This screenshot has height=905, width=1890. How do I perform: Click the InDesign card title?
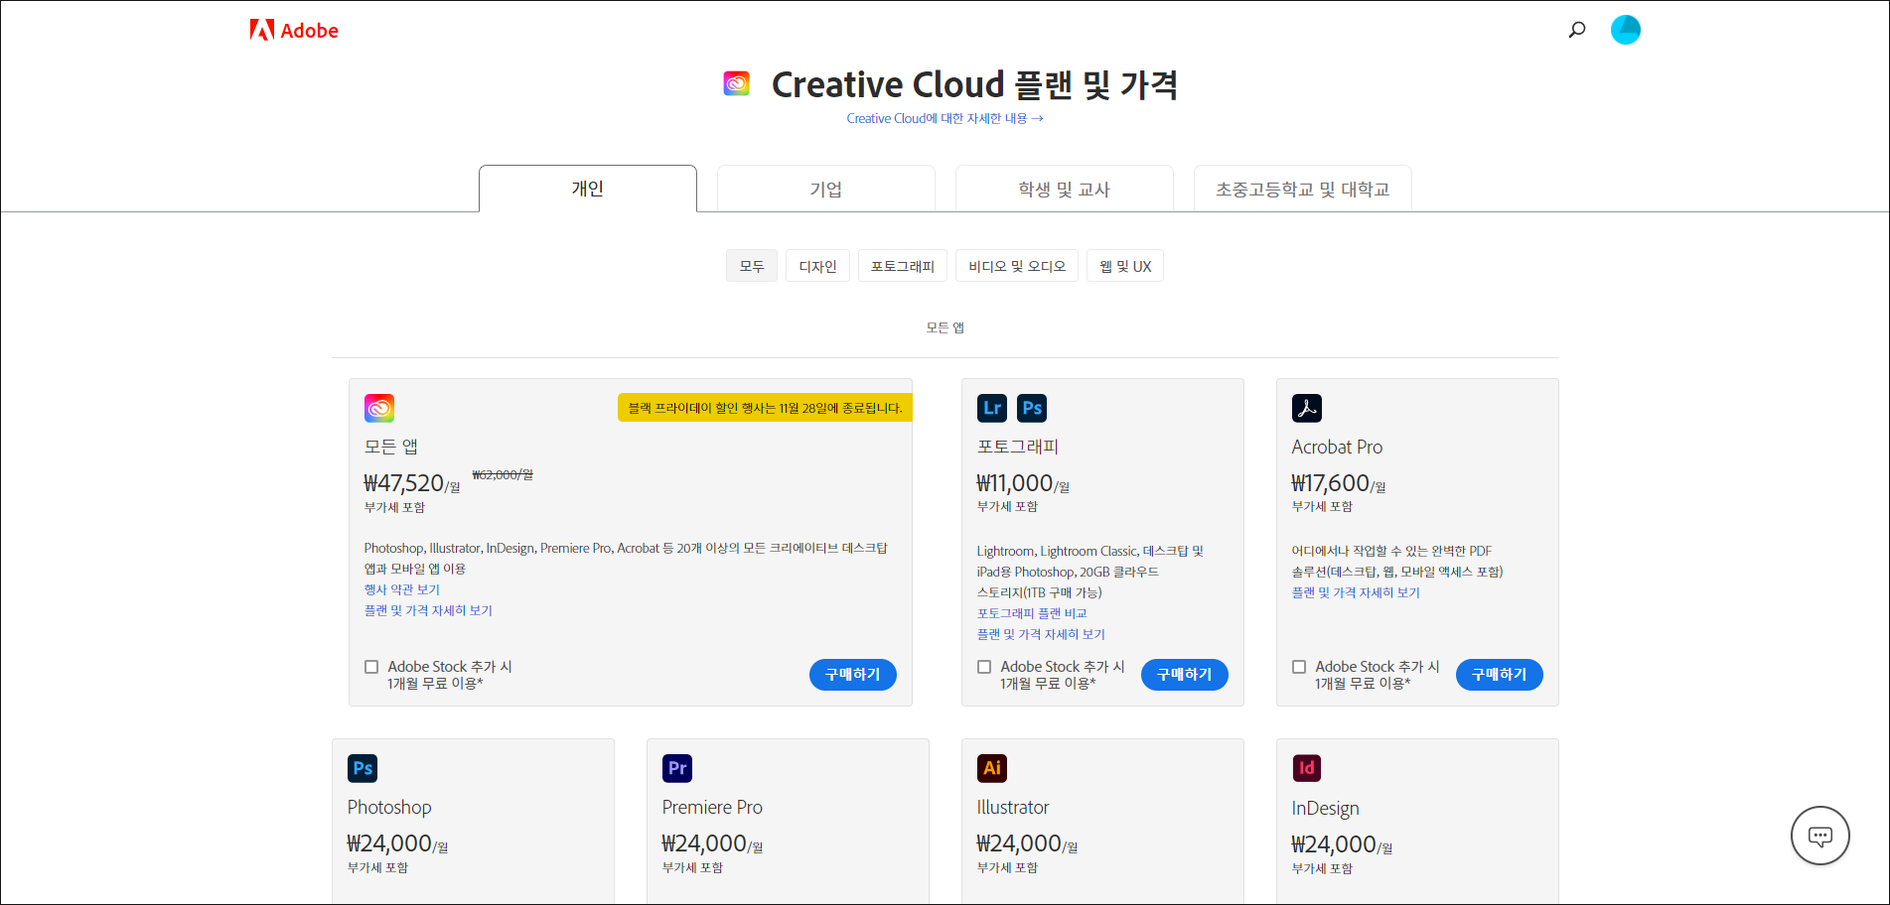point(1325,809)
